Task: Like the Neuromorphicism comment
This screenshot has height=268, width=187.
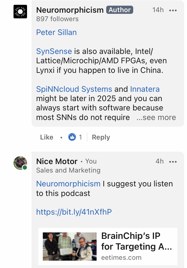Action: (47, 137)
